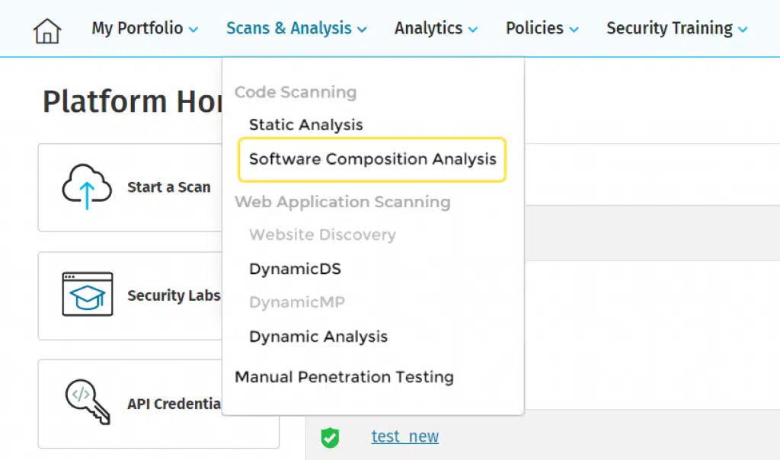The image size is (780, 460).
Task: Open the My Portfolio menu
Action: (145, 28)
